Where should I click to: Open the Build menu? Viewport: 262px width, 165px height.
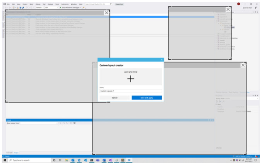click(x=31, y=4)
